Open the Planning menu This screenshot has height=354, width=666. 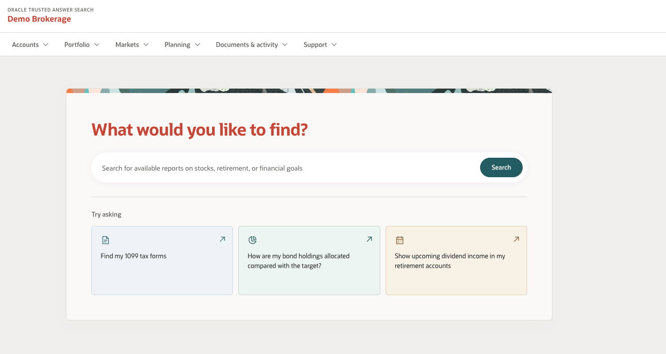[x=182, y=45]
